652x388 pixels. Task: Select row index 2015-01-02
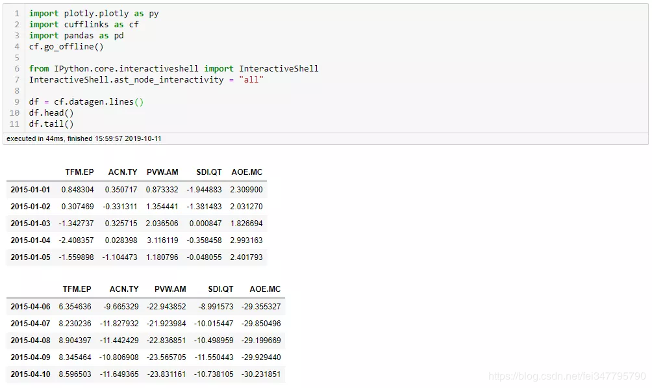(31, 207)
